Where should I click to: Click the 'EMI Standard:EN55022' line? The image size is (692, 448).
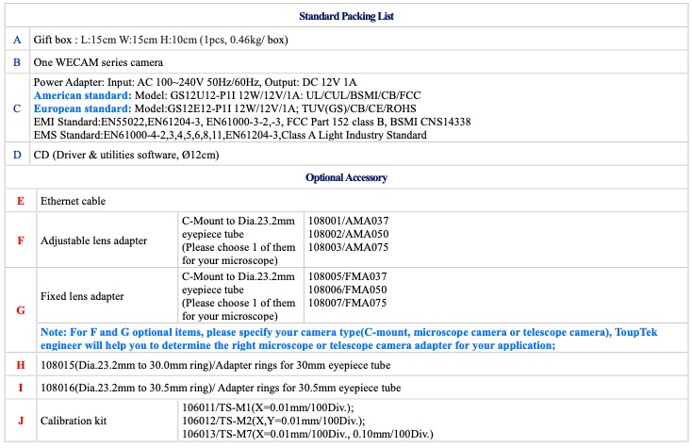pos(252,122)
